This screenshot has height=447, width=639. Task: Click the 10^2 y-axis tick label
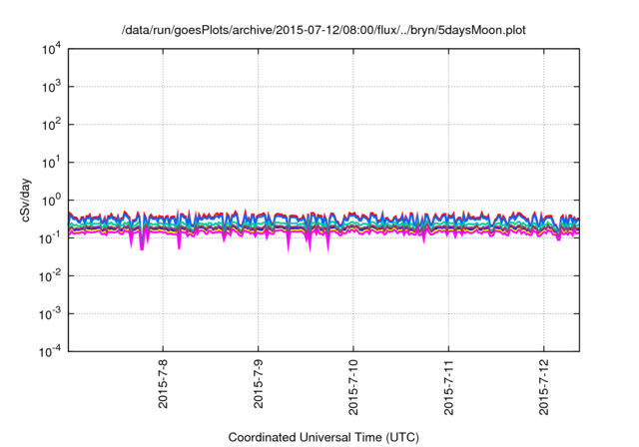point(51,125)
